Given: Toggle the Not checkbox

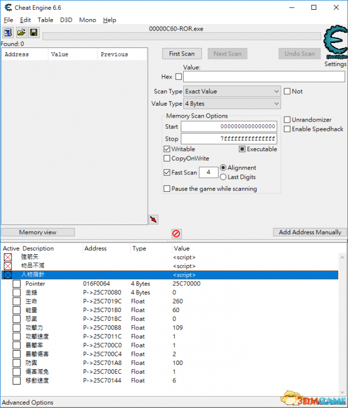Looking at the screenshot, I should 287,92.
